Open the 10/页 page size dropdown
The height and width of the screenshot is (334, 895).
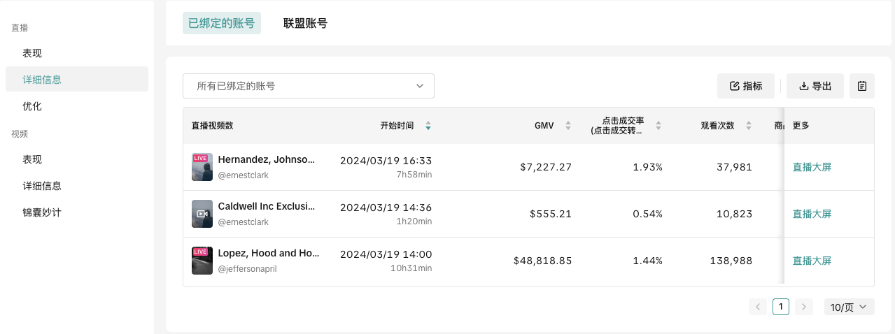coord(849,307)
